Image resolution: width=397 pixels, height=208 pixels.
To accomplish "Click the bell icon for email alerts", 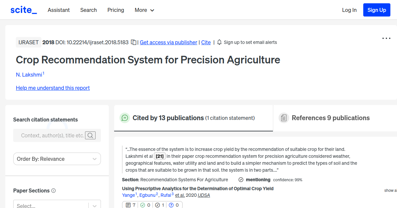I will 219,42.
